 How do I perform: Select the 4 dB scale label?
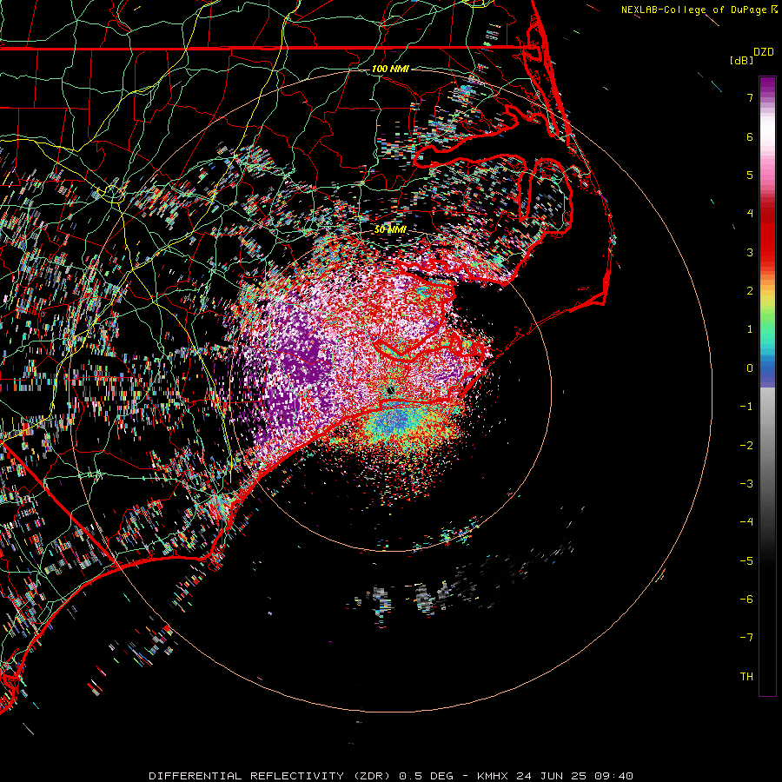tap(750, 214)
